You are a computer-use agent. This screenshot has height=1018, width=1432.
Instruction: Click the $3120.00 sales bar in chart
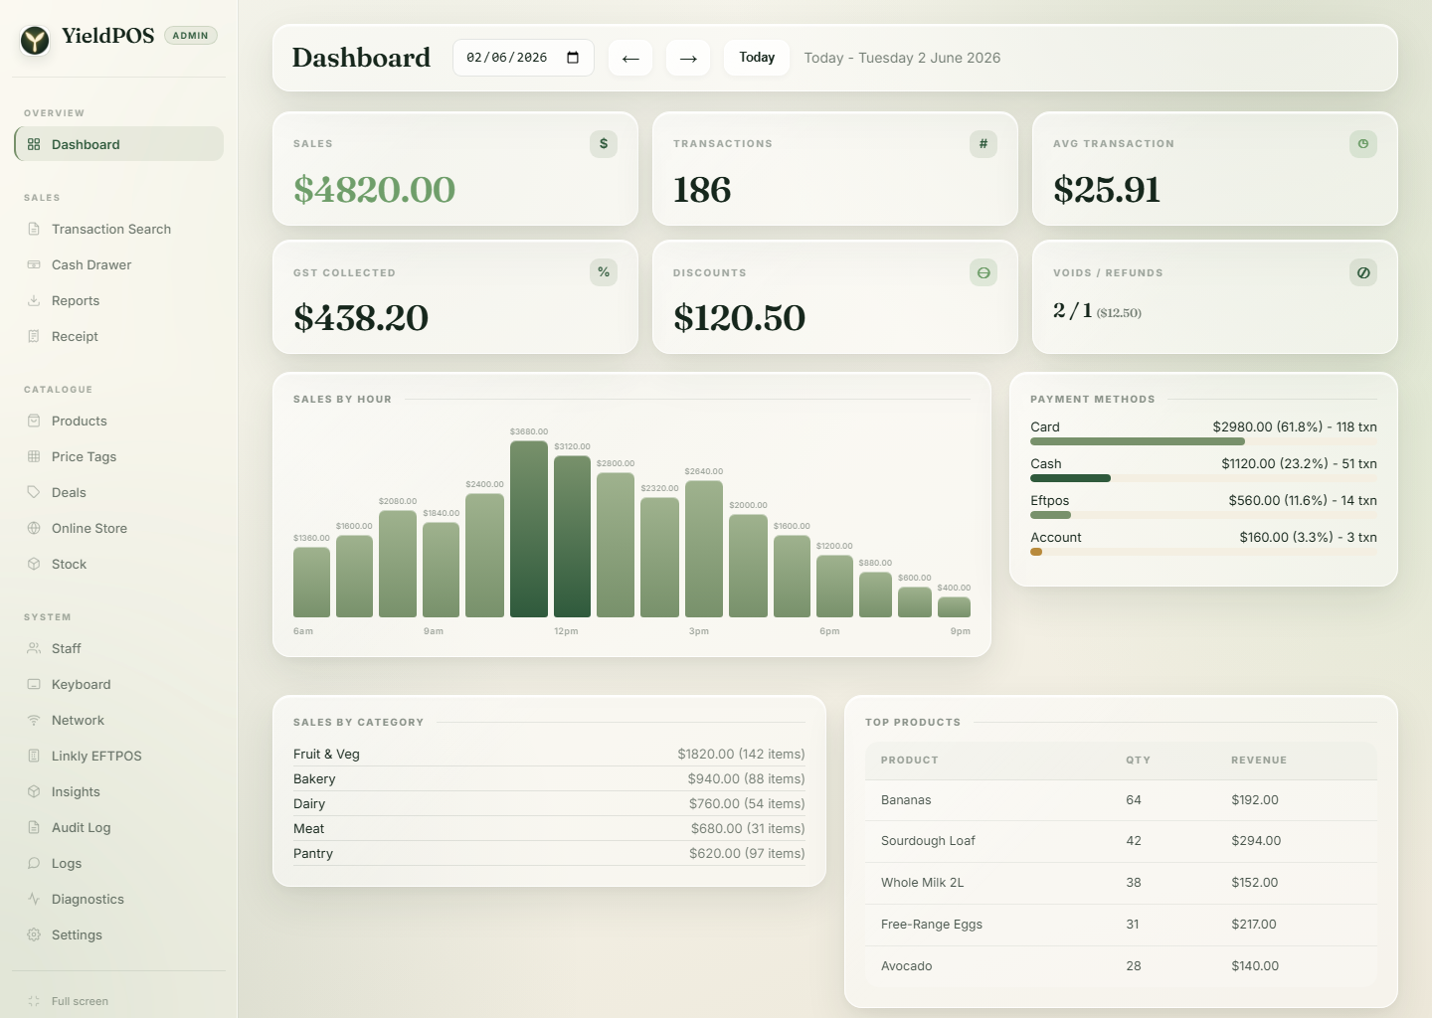coord(572,537)
